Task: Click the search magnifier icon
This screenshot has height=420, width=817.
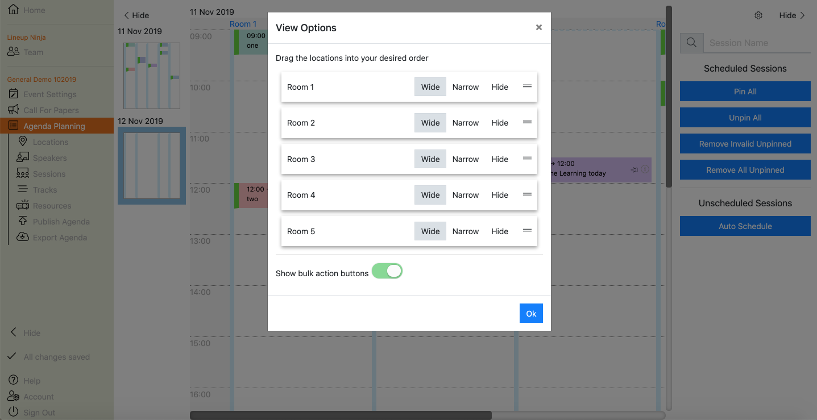Action: coord(691,42)
